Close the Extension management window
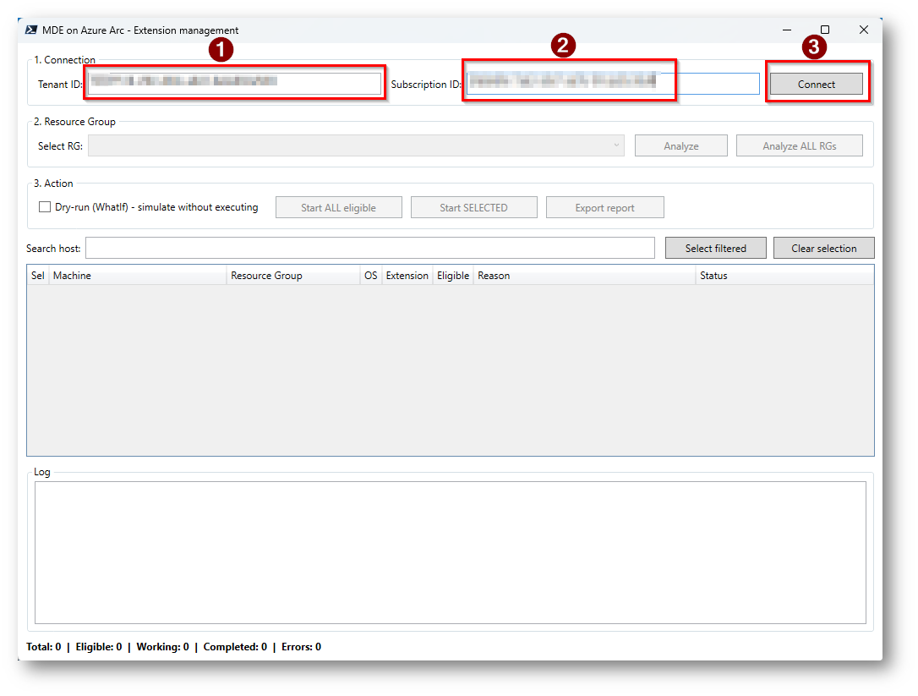The width and height of the screenshot is (918, 696). [x=864, y=30]
